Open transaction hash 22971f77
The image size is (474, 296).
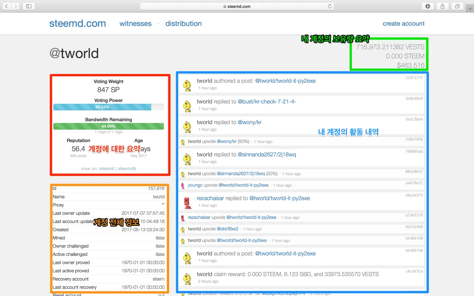[x=414, y=78]
